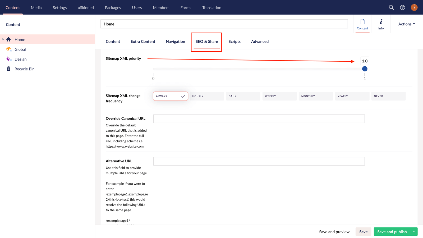Open the Recycle Bin trash icon
This screenshot has height=238, width=423.
point(8,69)
